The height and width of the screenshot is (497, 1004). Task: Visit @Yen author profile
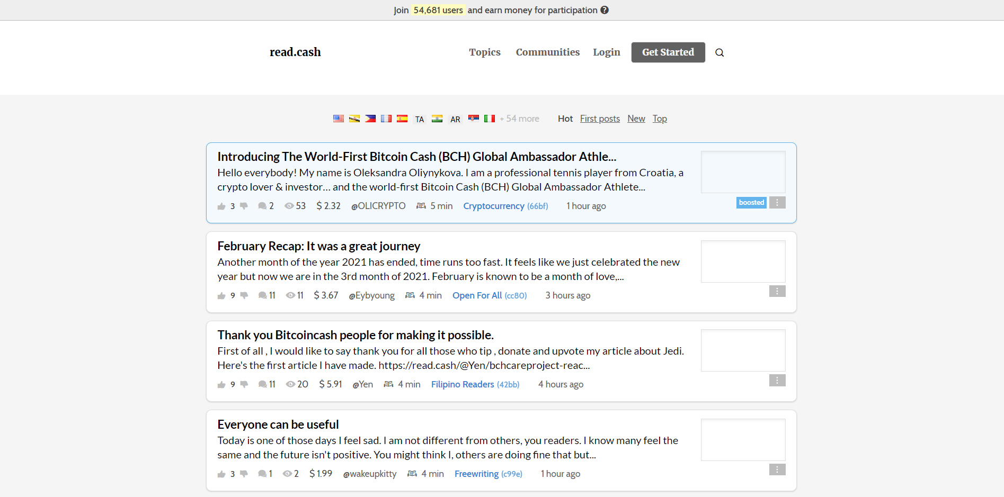[363, 384]
